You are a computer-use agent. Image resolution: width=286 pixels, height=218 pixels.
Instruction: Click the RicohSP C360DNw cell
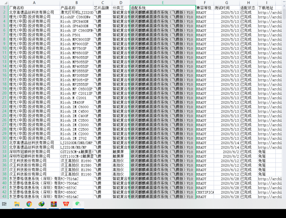pyautogui.click(x=76, y=17)
